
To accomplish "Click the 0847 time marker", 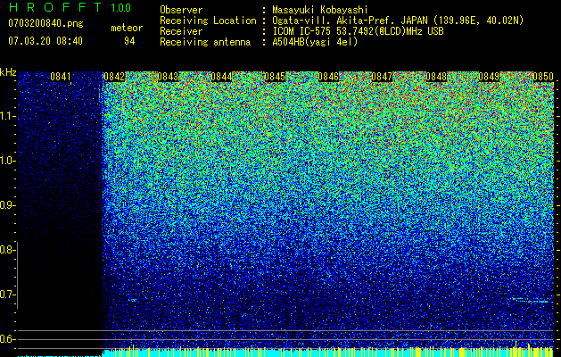I will (382, 77).
